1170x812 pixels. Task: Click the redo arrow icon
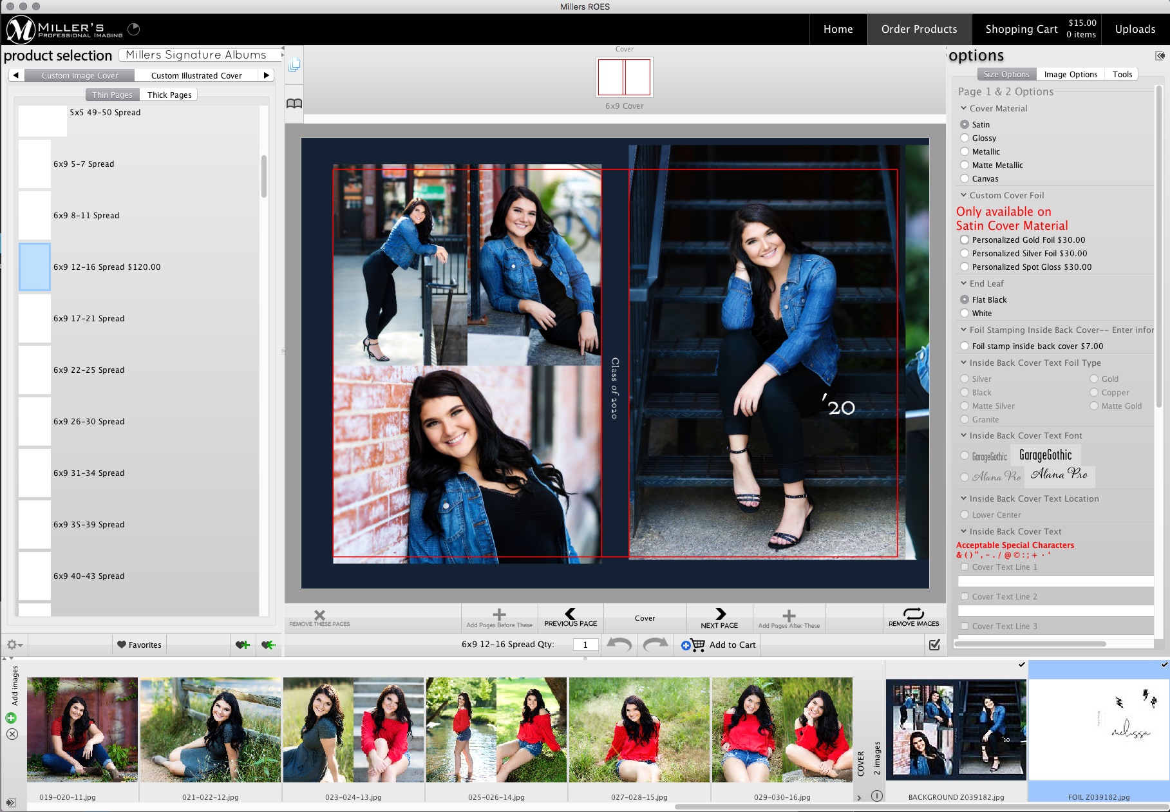click(656, 645)
